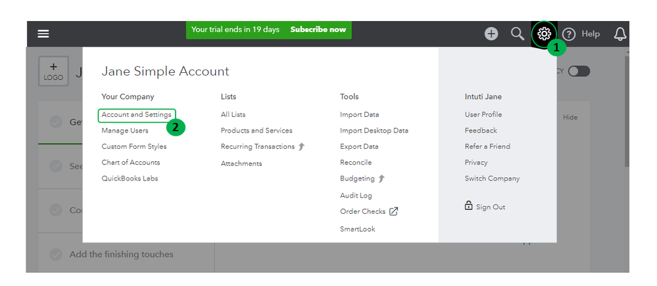Screen dimensions: 657x286
Task: Click the settings gear icon
Action: pos(544,34)
